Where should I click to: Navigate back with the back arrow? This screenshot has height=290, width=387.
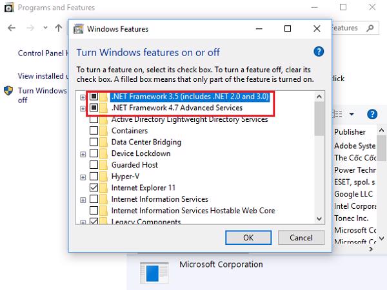coord(12,28)
